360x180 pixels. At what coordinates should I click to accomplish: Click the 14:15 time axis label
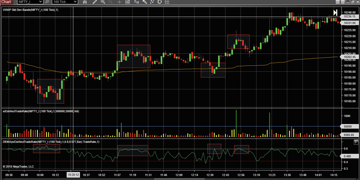pyautogui.click(x=334, y=175)
